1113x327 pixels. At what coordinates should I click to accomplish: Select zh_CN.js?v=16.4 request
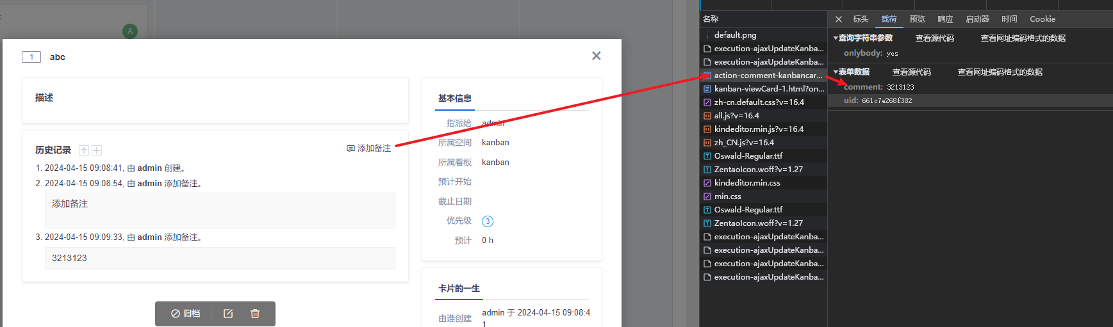pyautogui.click(x=763, y=143)
